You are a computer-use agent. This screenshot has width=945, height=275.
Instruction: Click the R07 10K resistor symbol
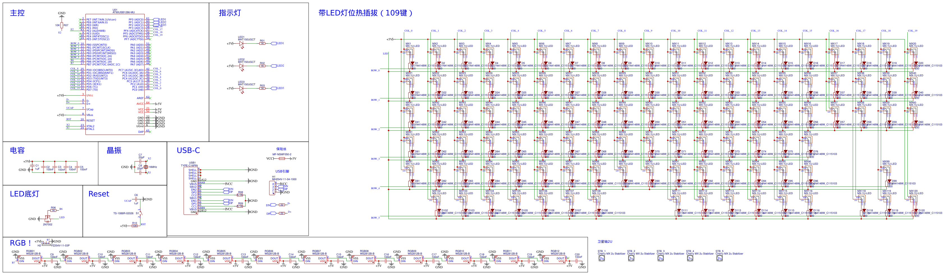[x=62, y=26]
